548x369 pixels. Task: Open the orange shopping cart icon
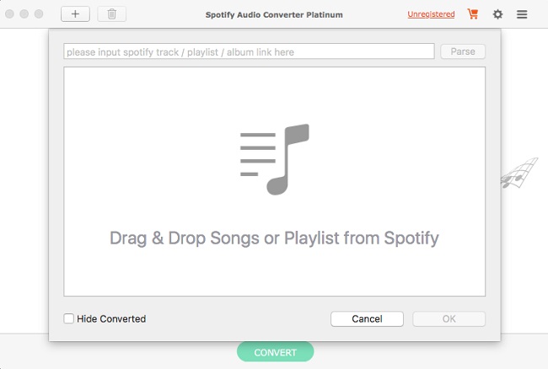point(473,14)
